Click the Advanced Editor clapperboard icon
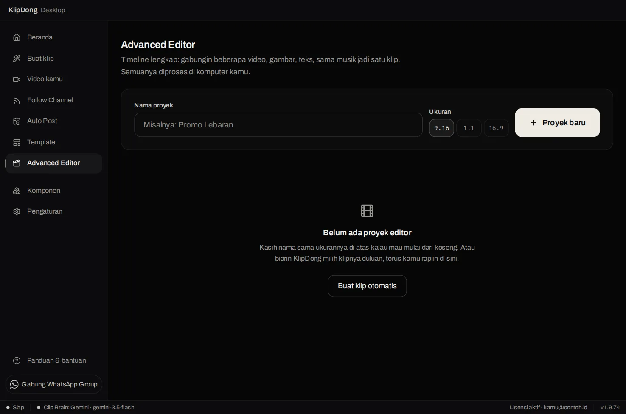Screen dimensions: 626x414 click(17, 163)
